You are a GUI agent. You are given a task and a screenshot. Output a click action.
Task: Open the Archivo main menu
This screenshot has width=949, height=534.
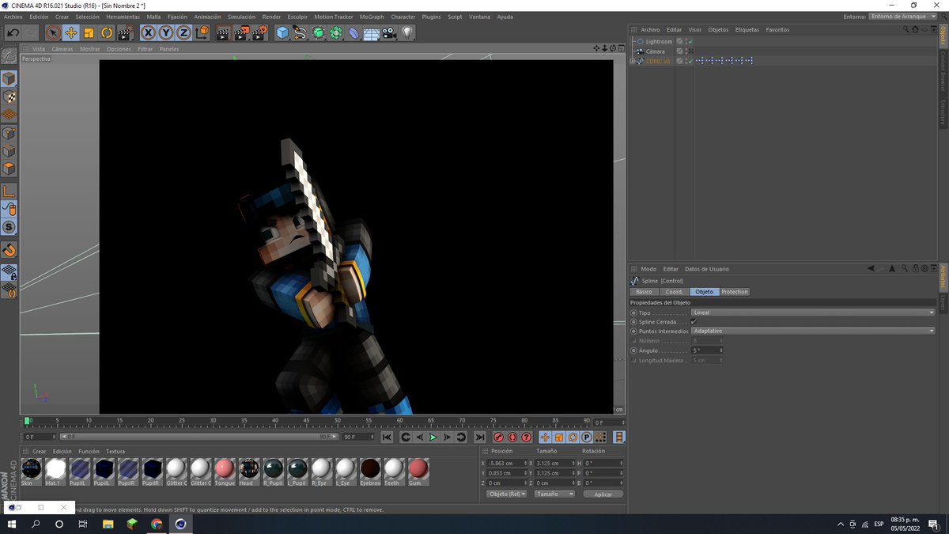click(13, 17)
